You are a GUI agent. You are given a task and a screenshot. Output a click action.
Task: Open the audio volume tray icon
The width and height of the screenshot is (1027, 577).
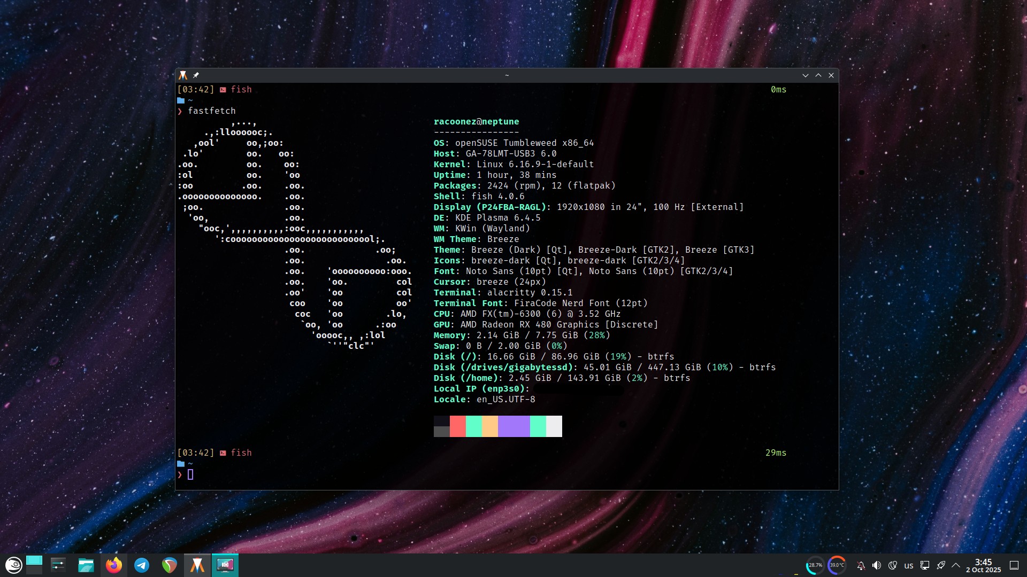pyautogui.click(x=876, y=565)
